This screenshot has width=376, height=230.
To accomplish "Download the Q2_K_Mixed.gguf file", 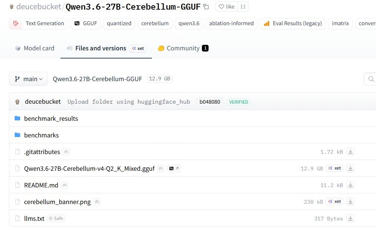I will (x=350, y=169).
